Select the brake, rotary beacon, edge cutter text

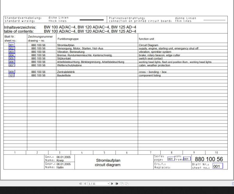[x=160, y=55]
